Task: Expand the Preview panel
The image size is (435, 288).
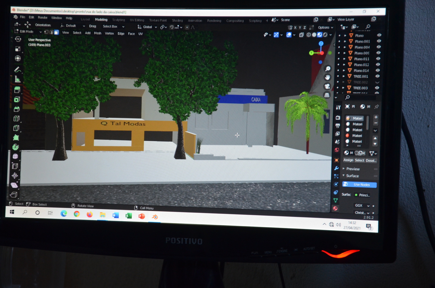Action: pos(353,169)
